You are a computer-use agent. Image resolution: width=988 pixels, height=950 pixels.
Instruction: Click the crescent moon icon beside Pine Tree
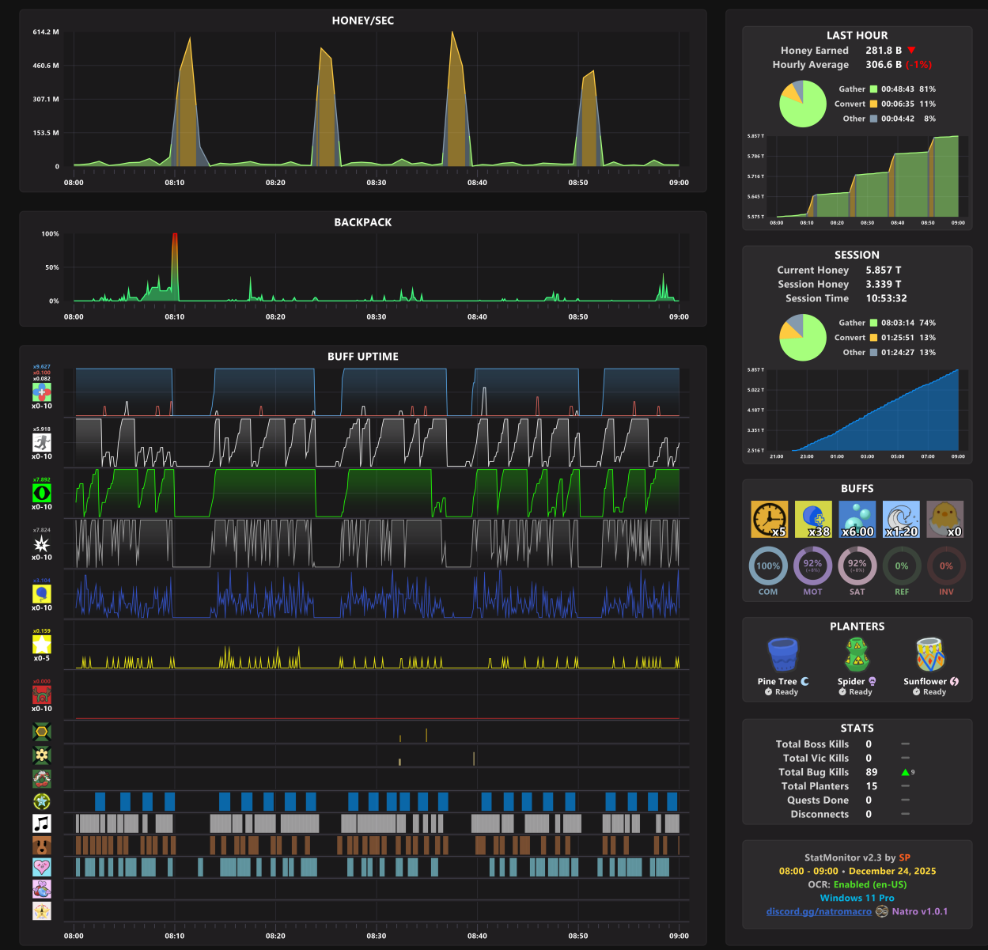[x=805, y=681]
